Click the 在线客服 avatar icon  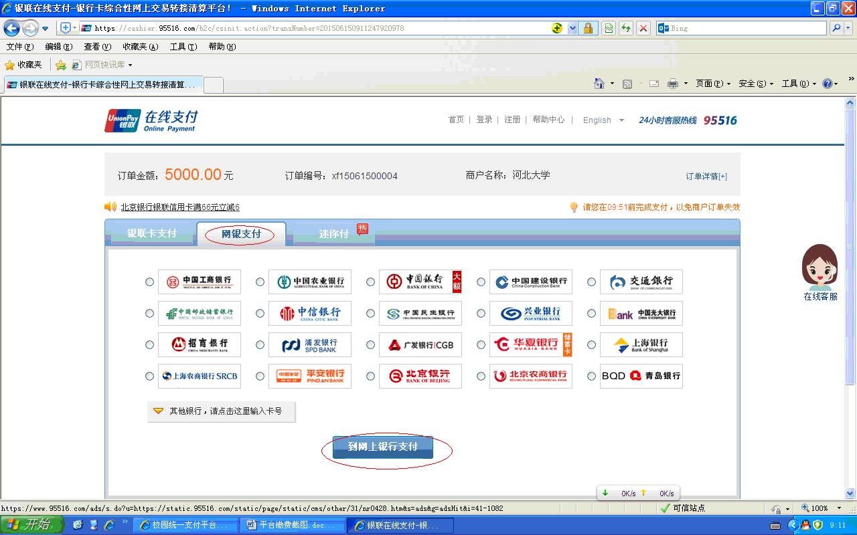tap(820, 267)
